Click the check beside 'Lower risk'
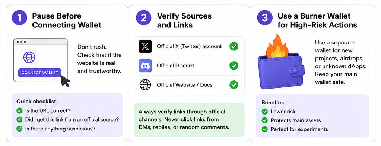The height and width of the screenshot is (146, 381). pyautogui.click(x=264, y=112)
